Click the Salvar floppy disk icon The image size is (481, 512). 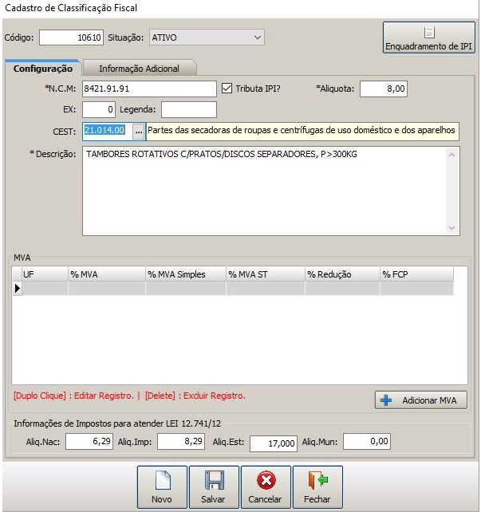click(x=215, y=480)
